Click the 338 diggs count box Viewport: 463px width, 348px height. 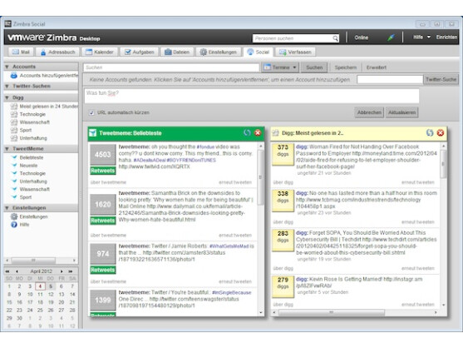pos(283,201)
